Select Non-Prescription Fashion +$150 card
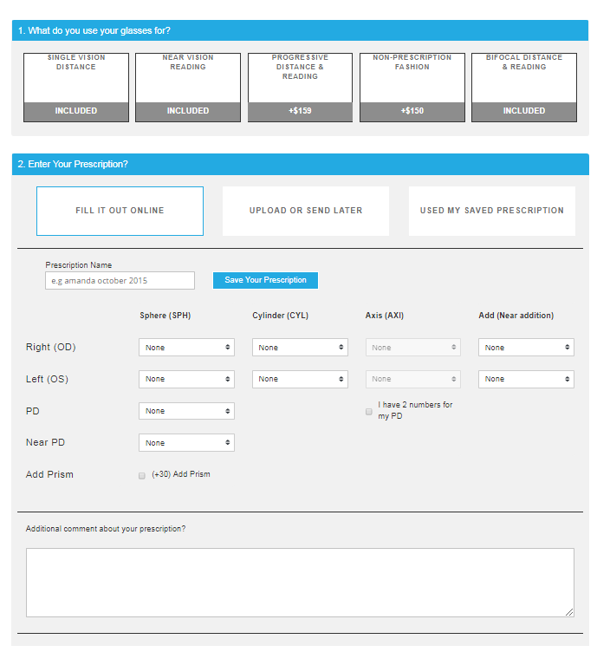Viewport: 597px width, 652px height. point(412,88)
